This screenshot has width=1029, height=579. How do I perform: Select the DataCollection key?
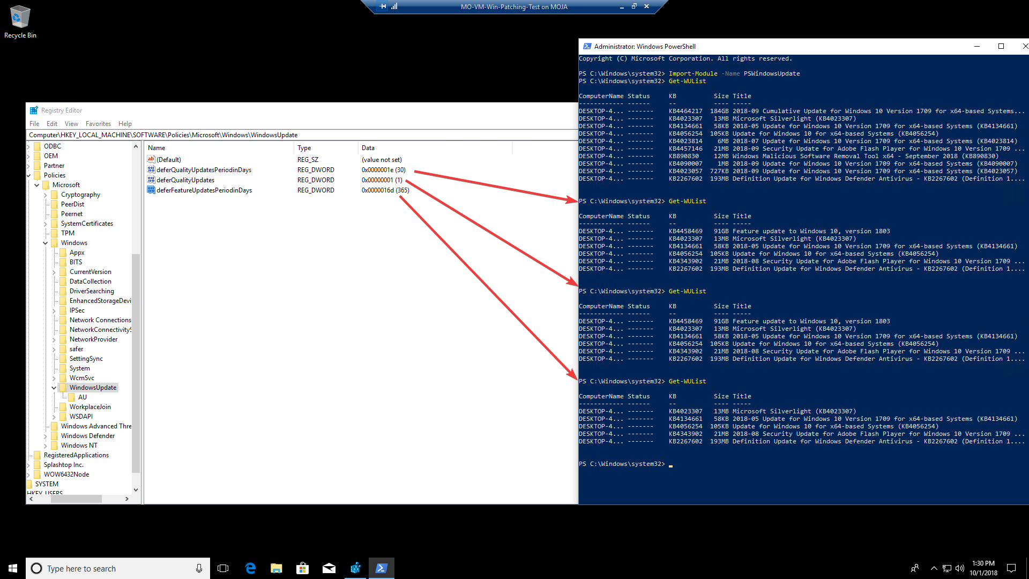(x=90, y=281)
